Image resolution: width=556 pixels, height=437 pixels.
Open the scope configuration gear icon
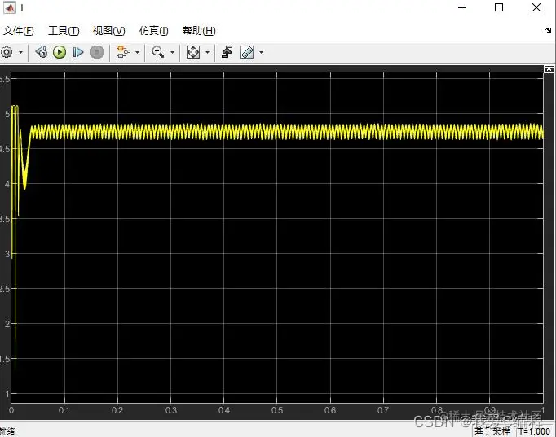coord(7,52)
